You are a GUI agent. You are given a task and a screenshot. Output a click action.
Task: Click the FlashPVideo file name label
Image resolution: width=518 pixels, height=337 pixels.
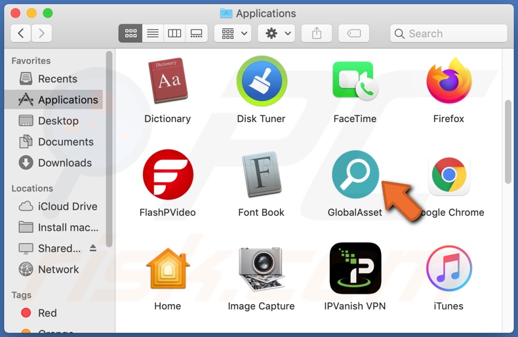[167, 212]
